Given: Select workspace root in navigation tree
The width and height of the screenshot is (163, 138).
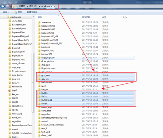Looking at the screenshot, I should [x=16, y=17].
